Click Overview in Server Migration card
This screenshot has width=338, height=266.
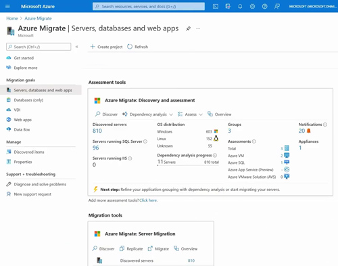186,248
